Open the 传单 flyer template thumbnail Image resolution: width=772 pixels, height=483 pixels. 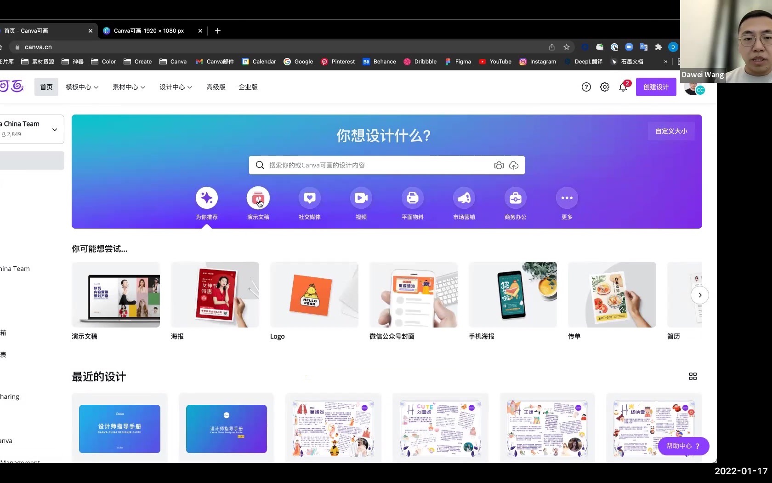[612, 294]
